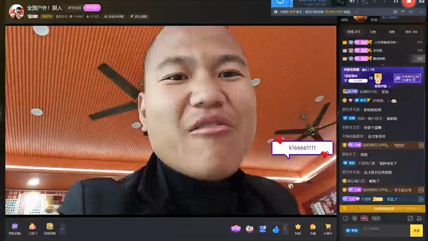Click the small camera icon in recorder notice row
The width and height of the screenshot is (428, 241).
[395, 12]
